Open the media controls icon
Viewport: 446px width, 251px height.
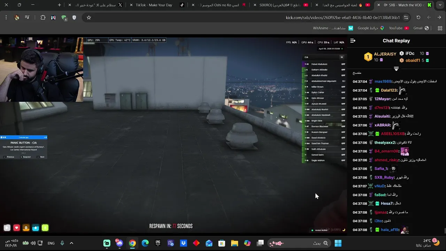click(27, 17)
